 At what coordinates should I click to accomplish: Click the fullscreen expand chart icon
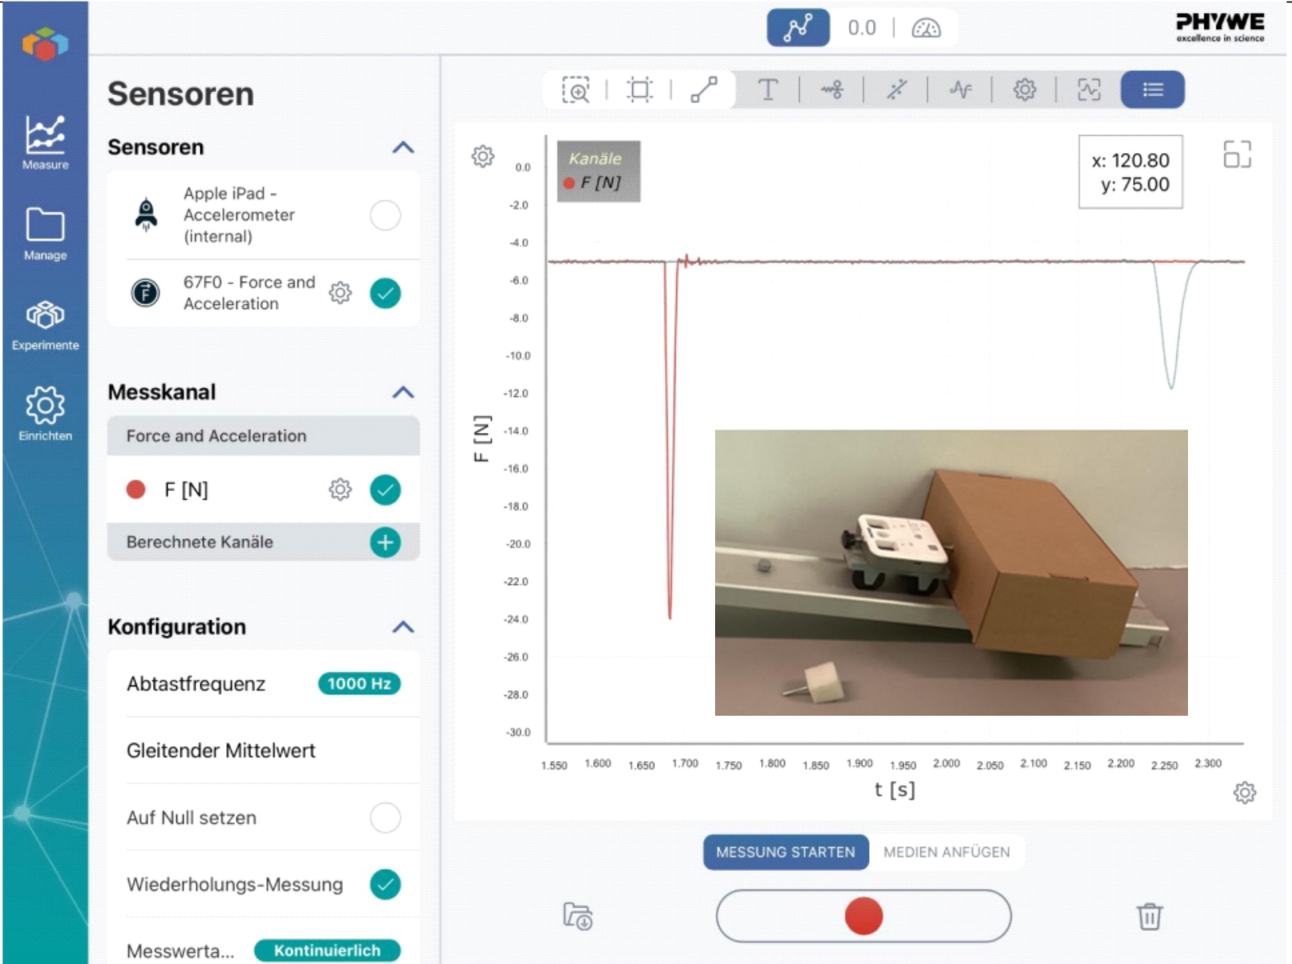(x=1237, y=155)
